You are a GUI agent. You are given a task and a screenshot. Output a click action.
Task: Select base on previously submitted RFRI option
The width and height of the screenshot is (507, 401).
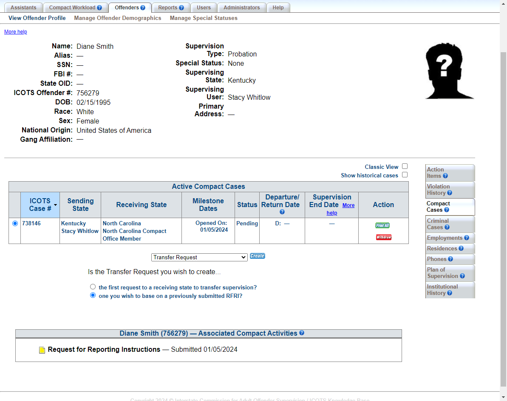point(93,295)
